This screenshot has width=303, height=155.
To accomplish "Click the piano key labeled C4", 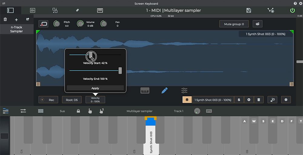I will coord(21,149).
